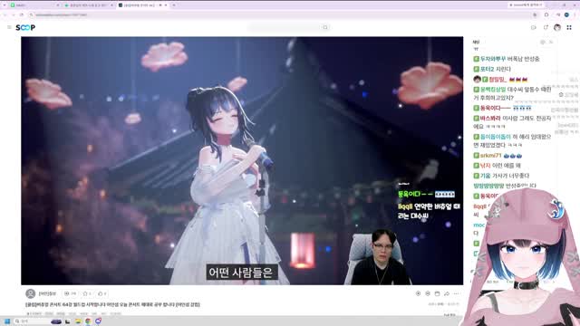Viewport: 580px width, 326px height.
Task: Add the clip to favorites star
Action: [85, 293]
